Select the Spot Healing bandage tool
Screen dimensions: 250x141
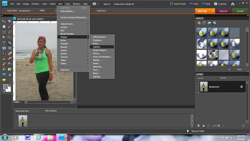click(x=10, y=53)
